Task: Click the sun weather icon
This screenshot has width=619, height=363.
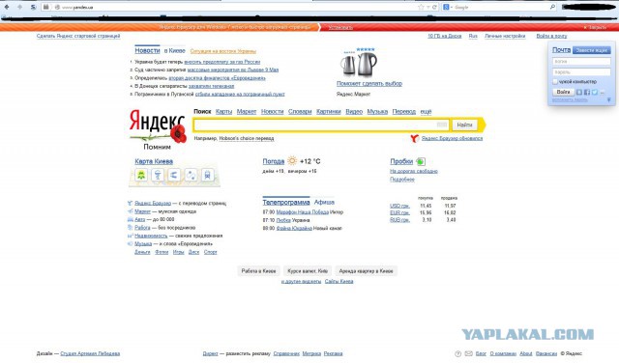Action: 292,161
